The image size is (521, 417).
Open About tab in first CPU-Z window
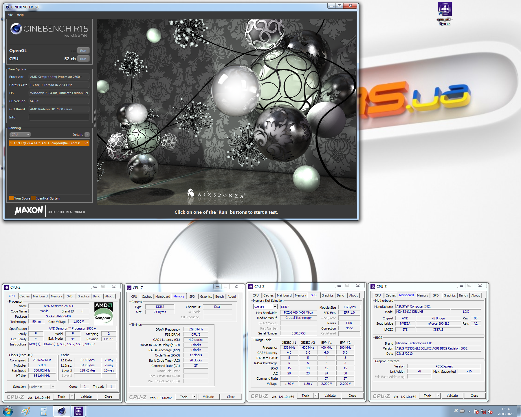(x=109, y=296)
